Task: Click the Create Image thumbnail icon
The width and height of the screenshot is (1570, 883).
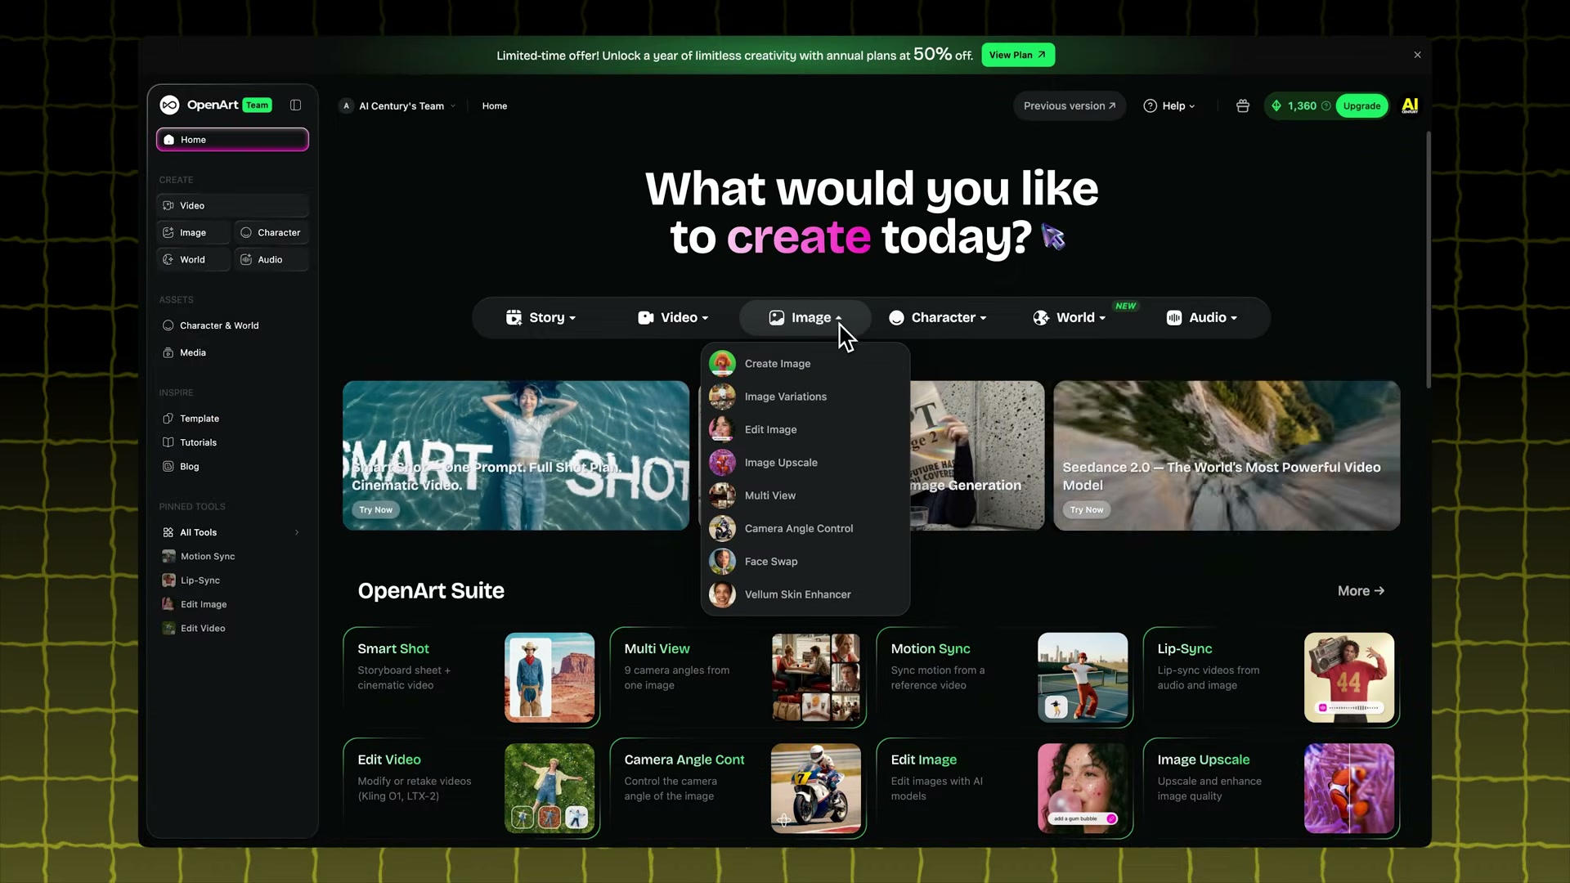Action: coord(722,363)
